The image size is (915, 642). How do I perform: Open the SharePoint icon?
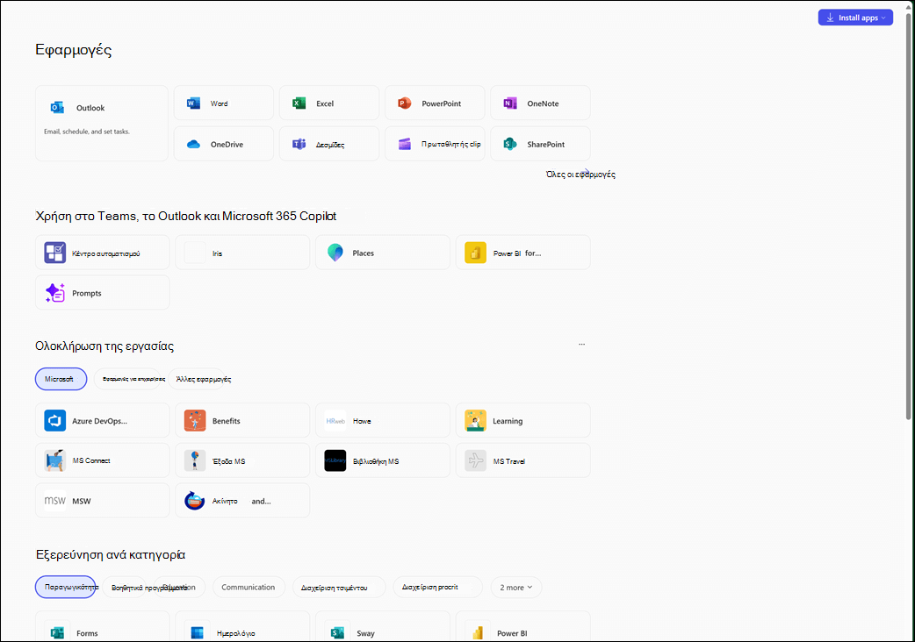tap(510, 144)
